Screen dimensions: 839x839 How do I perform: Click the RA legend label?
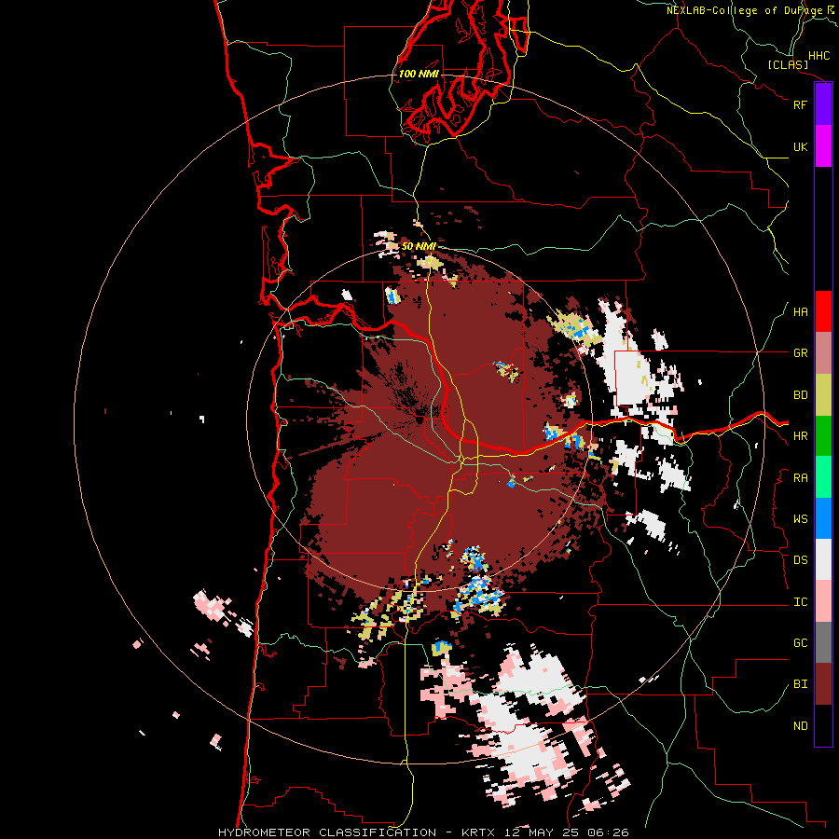click(x=800, y=478)
